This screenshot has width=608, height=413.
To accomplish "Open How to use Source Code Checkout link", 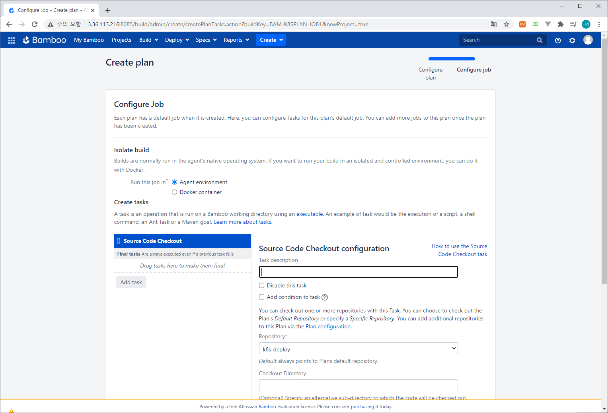I will pyautogui.click(x=460, y=250).
